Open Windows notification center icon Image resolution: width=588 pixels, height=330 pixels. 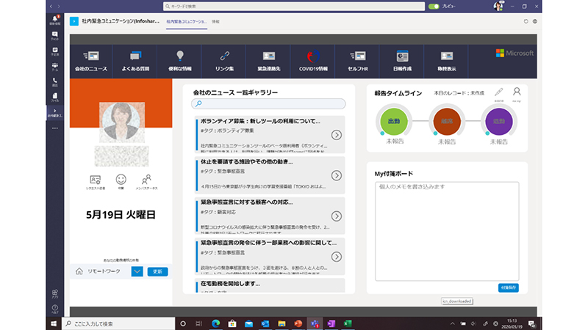tap(531, 323)
